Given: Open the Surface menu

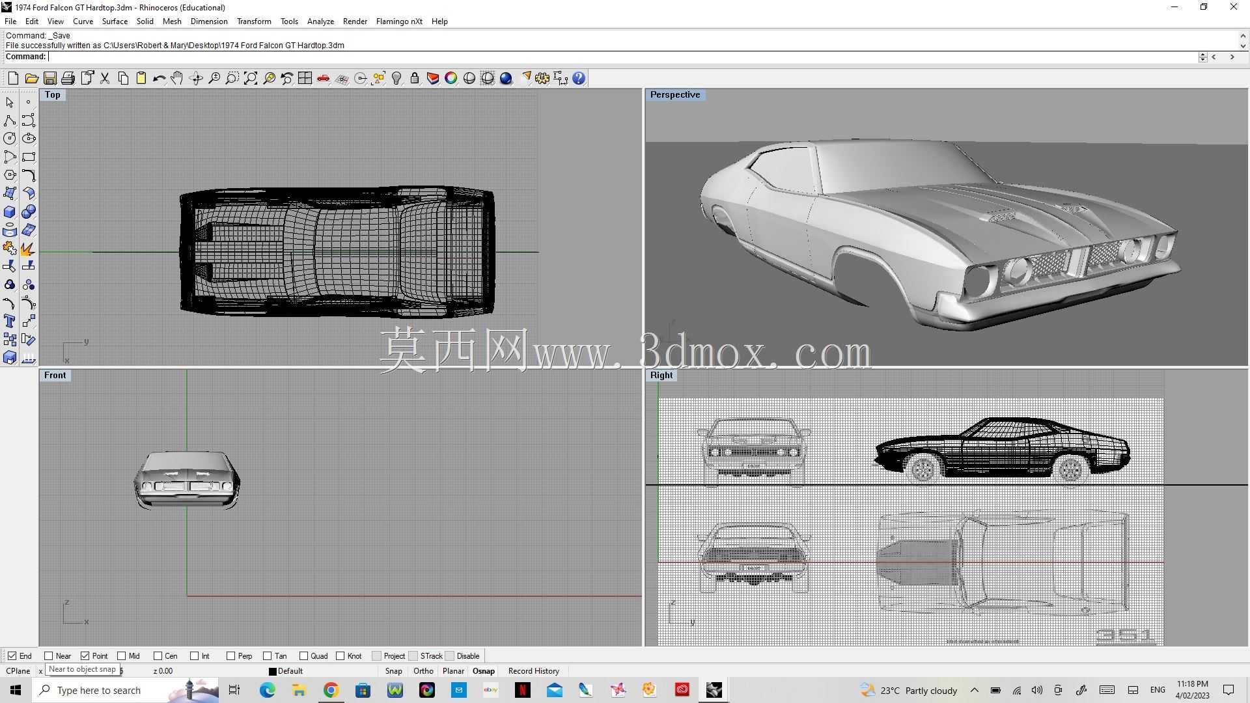Looking at the screenshot, I should coord(115,21).
